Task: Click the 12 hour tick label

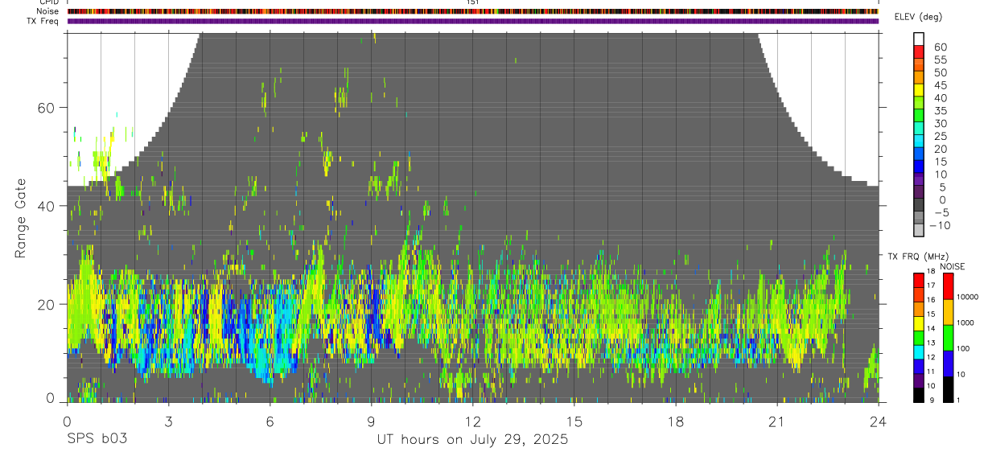Action: [x=473, y=421]
